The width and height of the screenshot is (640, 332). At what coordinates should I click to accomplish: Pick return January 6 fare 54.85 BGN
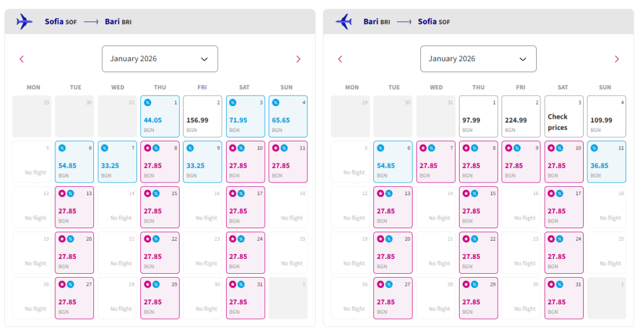pos(393,162)
